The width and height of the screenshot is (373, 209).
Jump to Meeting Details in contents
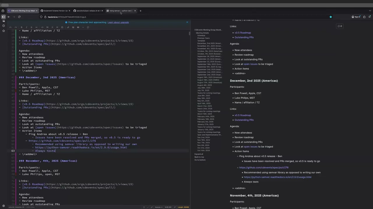pyautogui.click(x=202, y=33)
